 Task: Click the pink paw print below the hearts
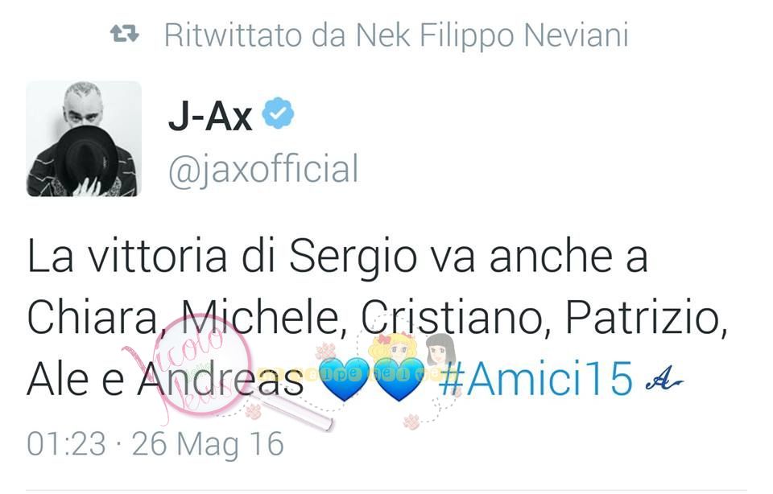coord(411,421)
